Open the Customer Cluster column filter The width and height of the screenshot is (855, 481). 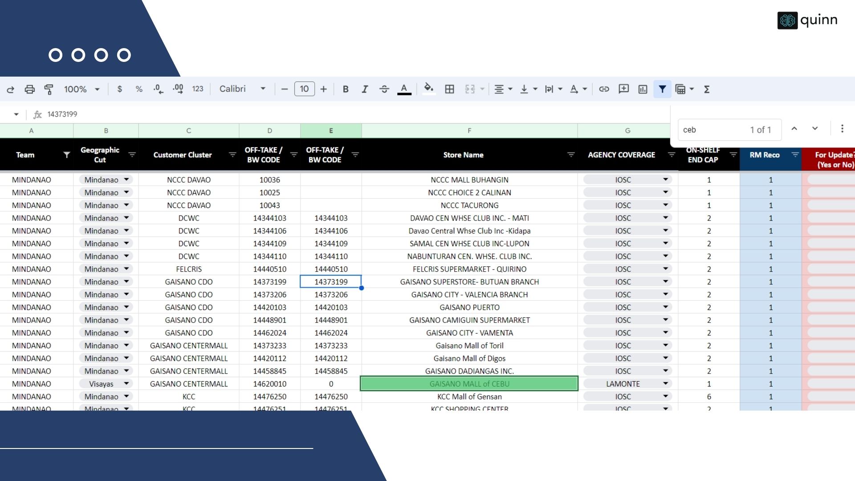[232, 155]
